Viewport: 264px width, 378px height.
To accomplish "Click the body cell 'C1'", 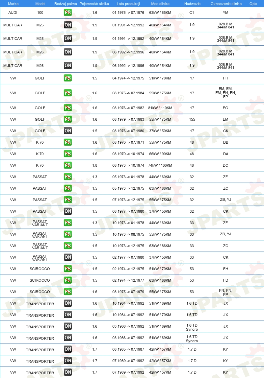I will click(x=191, y=13).
